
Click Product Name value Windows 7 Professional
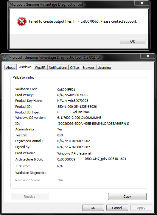coord(74,153)
